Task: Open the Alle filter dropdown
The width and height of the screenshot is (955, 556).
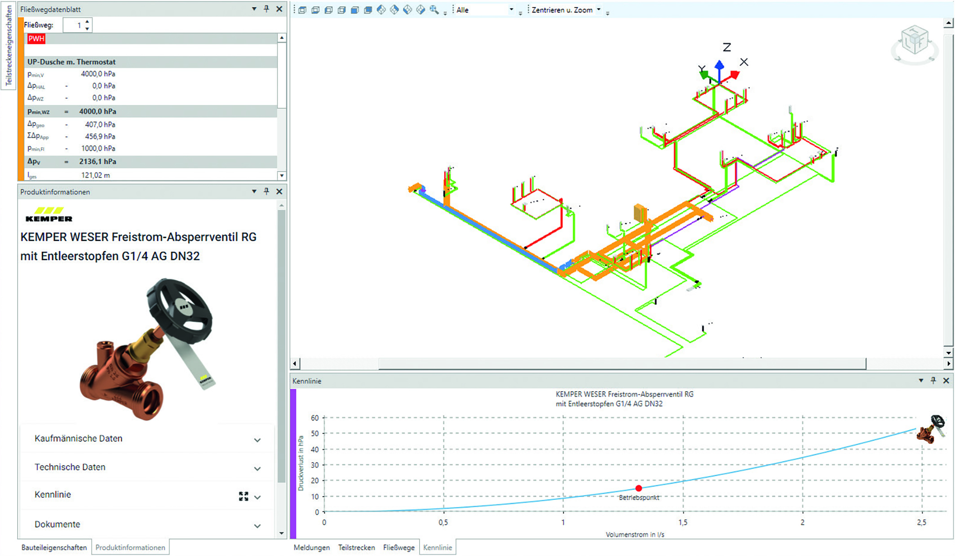Action: tap(511, 10)
